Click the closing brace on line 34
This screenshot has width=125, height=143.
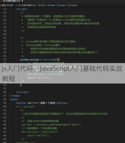21,85
